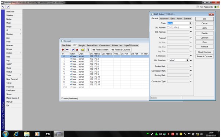Click the volume speaker tray icon

pyautogui.click(x=202, y=134)
